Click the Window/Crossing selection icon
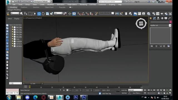The width and height of the screenshot is (178, 100). click(x=34, y=14)
